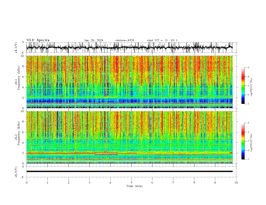Click the ch.2 "Frequency (kHz)" axis label

point(19,133)
